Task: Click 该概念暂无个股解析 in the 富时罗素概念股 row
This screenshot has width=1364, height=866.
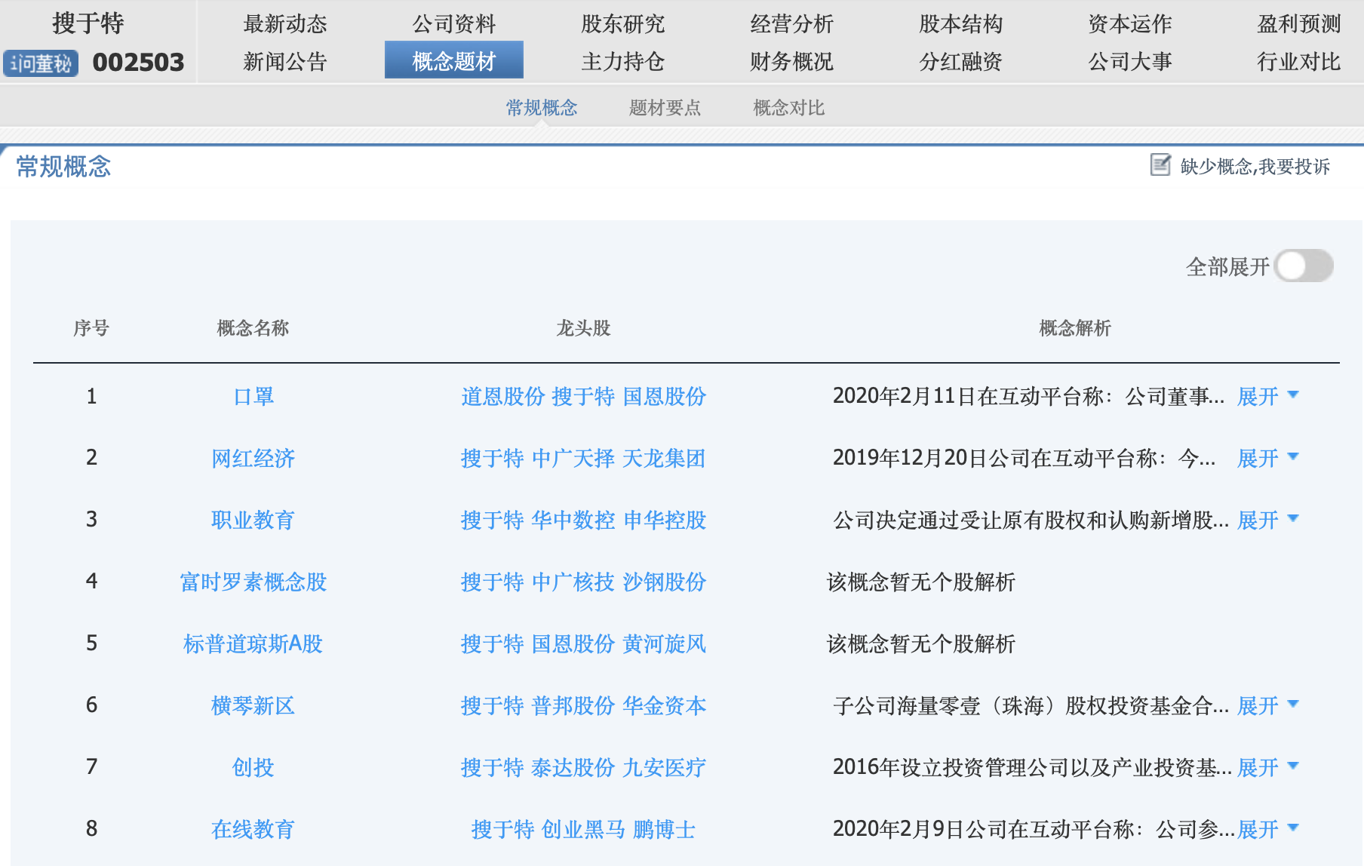Action: point(921,582)
